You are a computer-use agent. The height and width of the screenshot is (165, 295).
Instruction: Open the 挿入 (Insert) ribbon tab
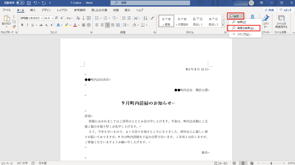(33, 10)
